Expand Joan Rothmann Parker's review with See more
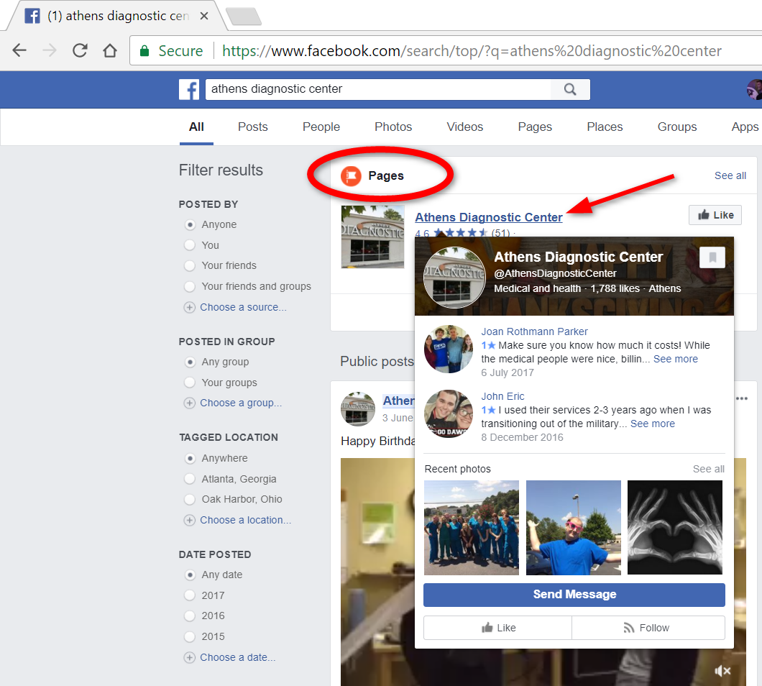 pos(676,360)
